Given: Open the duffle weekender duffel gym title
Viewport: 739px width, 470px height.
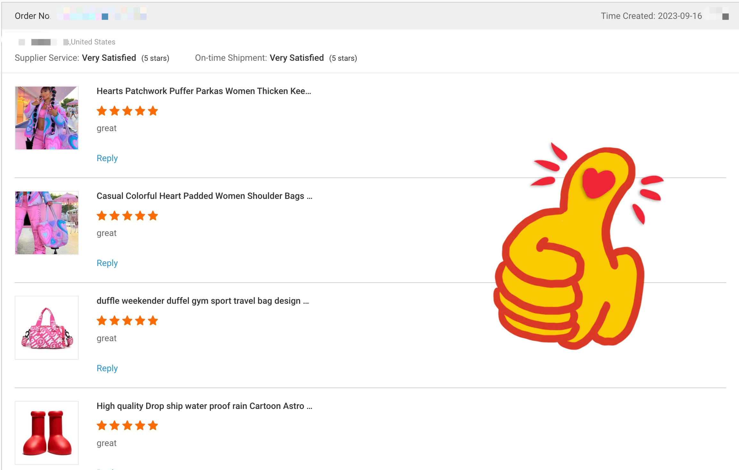Looking at the screenshot, I should tap(203, 301).
